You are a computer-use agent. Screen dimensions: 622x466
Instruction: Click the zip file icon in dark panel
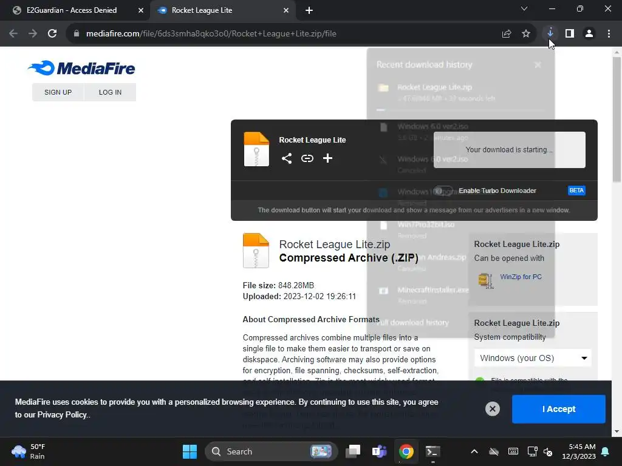tap(256, 149)
